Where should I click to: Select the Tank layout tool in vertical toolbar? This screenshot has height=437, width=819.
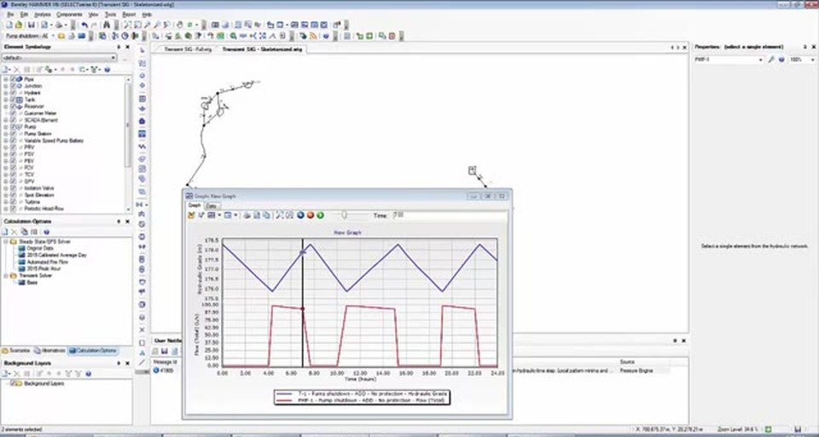[142, 99]
